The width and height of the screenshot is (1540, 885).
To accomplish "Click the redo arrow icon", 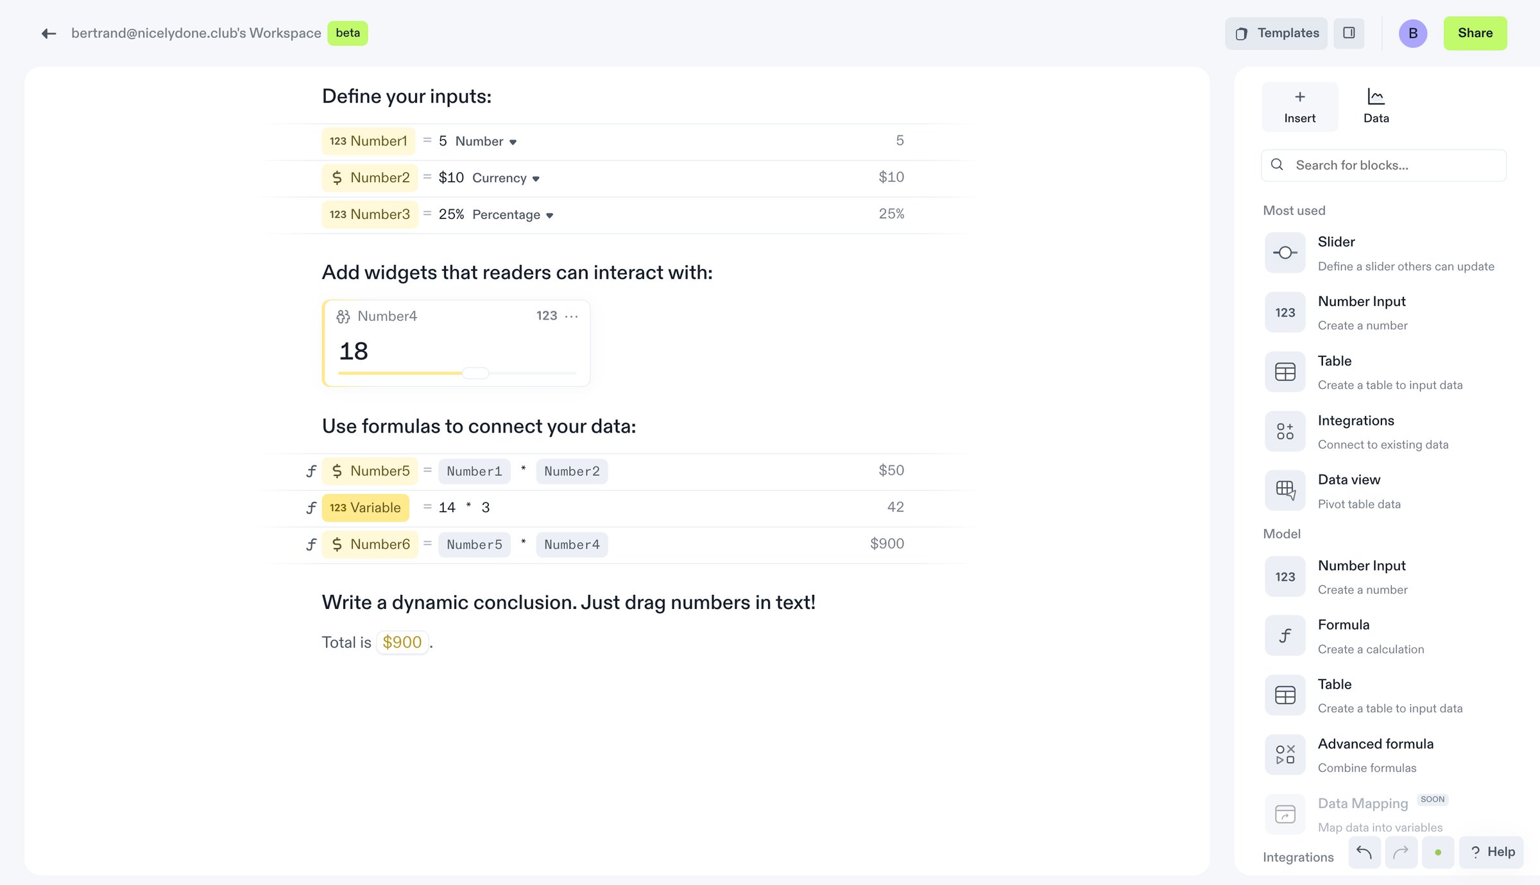I will pos(1401,852).
